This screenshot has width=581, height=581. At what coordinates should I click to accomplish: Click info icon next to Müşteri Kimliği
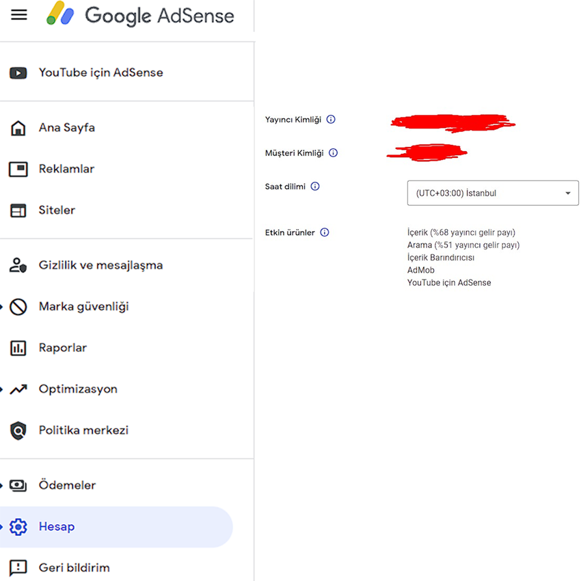coord(333,152)
